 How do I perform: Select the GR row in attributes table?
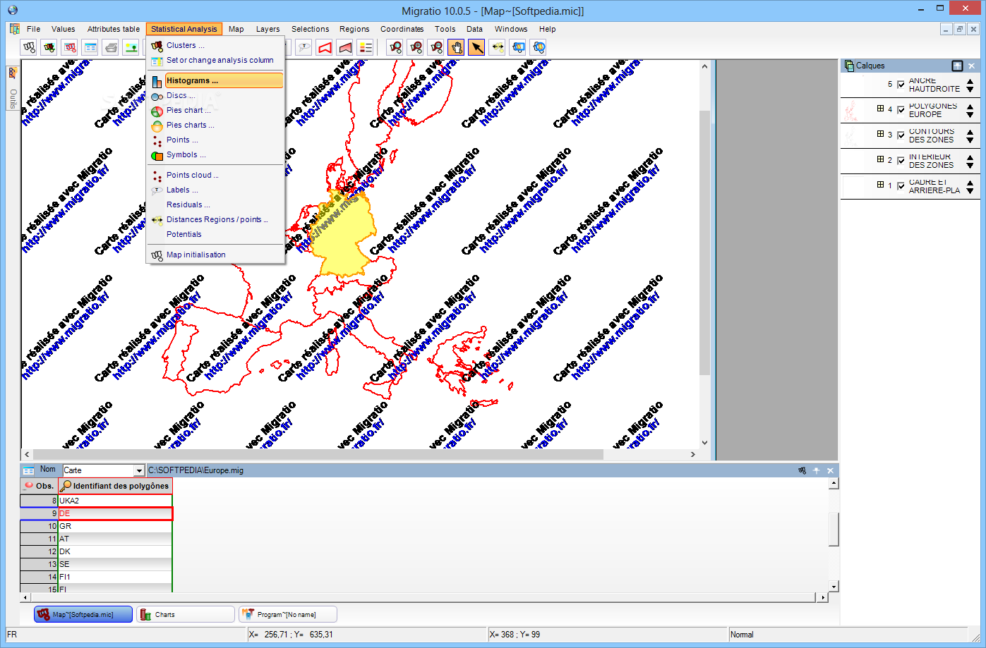pos(115,526)
